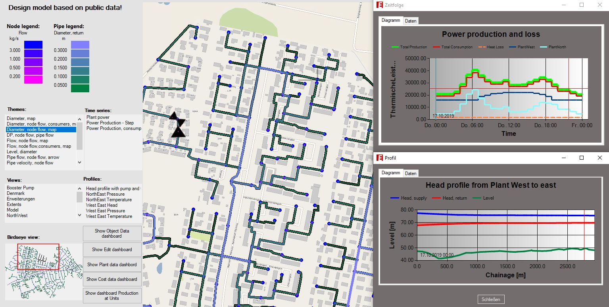Click Show Cost data dashboard button
609x307 pixels.
(112, 279)
